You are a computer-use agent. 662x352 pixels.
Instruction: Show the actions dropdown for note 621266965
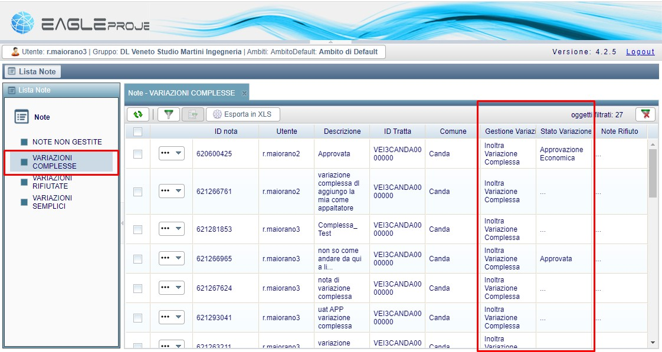(x=172, y=258)
